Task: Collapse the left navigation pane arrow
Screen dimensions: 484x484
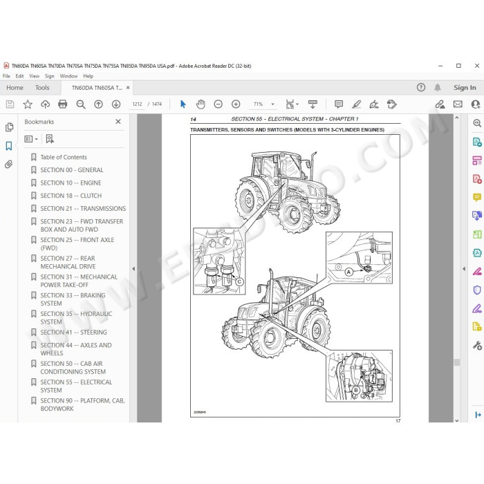Action: (x=133, y=269)
